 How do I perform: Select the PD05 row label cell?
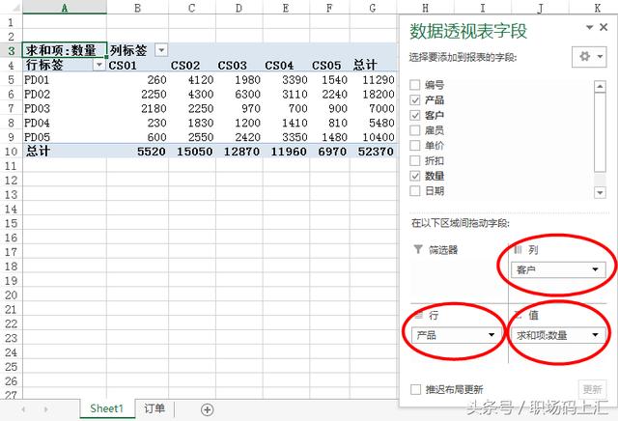tap(65, 137)
